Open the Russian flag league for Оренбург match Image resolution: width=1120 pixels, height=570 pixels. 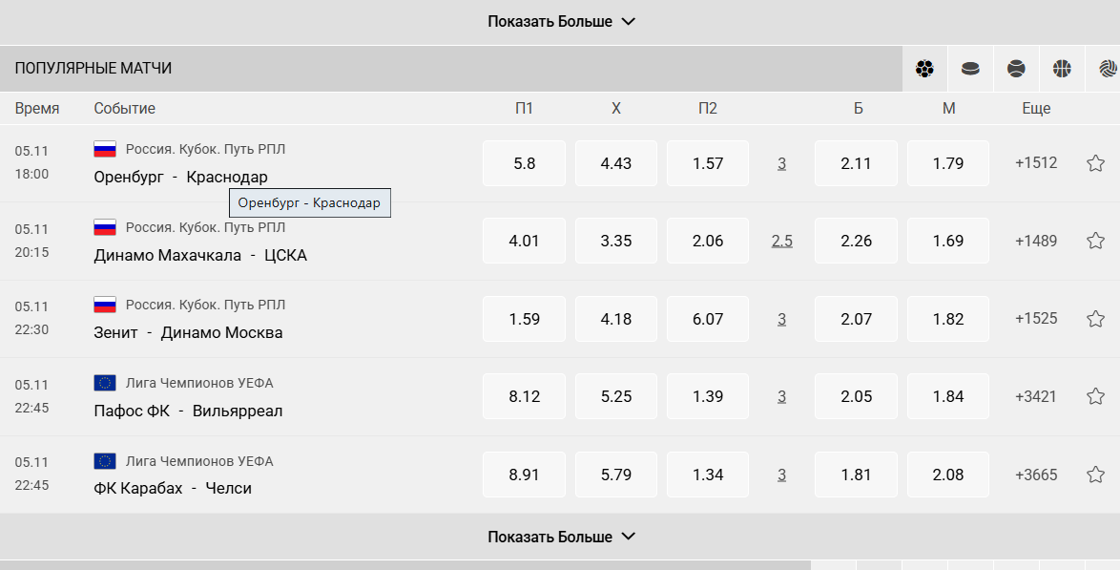point(105,149)
